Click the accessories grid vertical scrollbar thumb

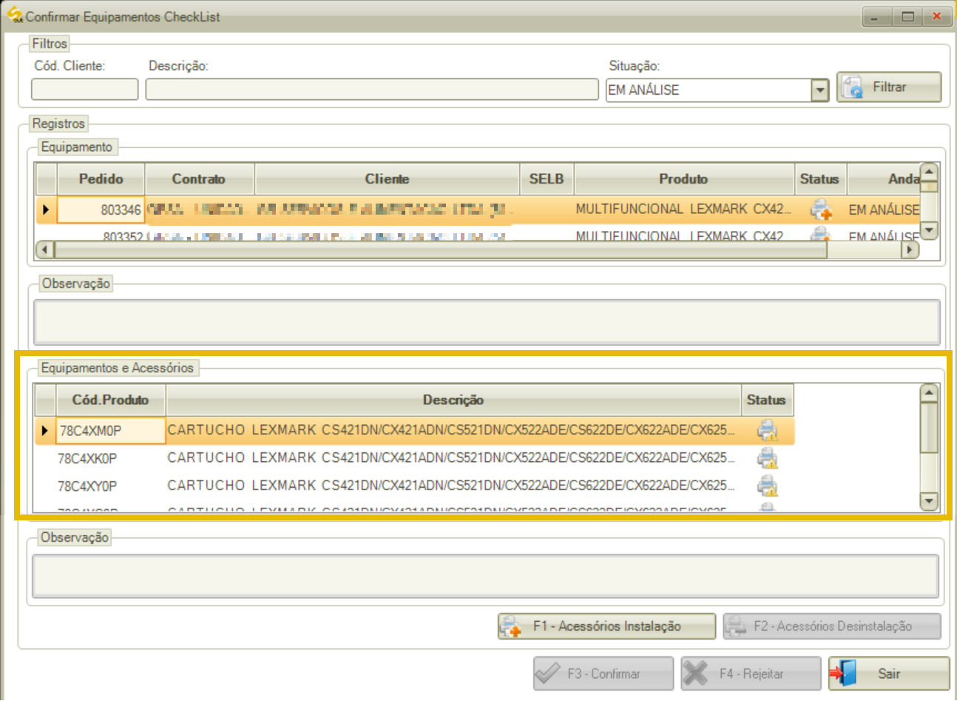929,428
